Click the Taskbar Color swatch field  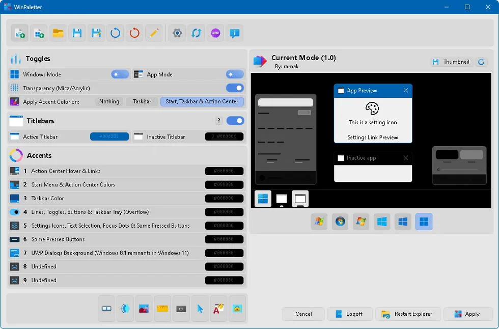point(224,198)
